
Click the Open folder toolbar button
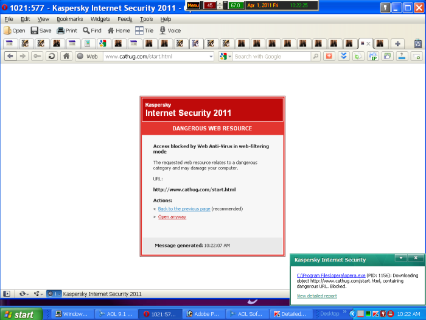coord(15,30)
